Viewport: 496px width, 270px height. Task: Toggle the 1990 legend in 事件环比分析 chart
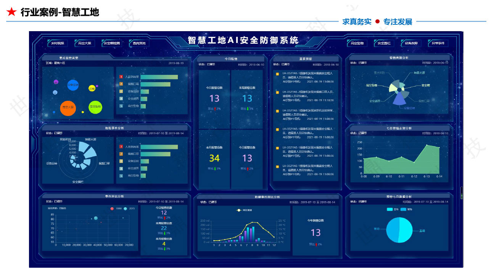click(x=112, y=208)
